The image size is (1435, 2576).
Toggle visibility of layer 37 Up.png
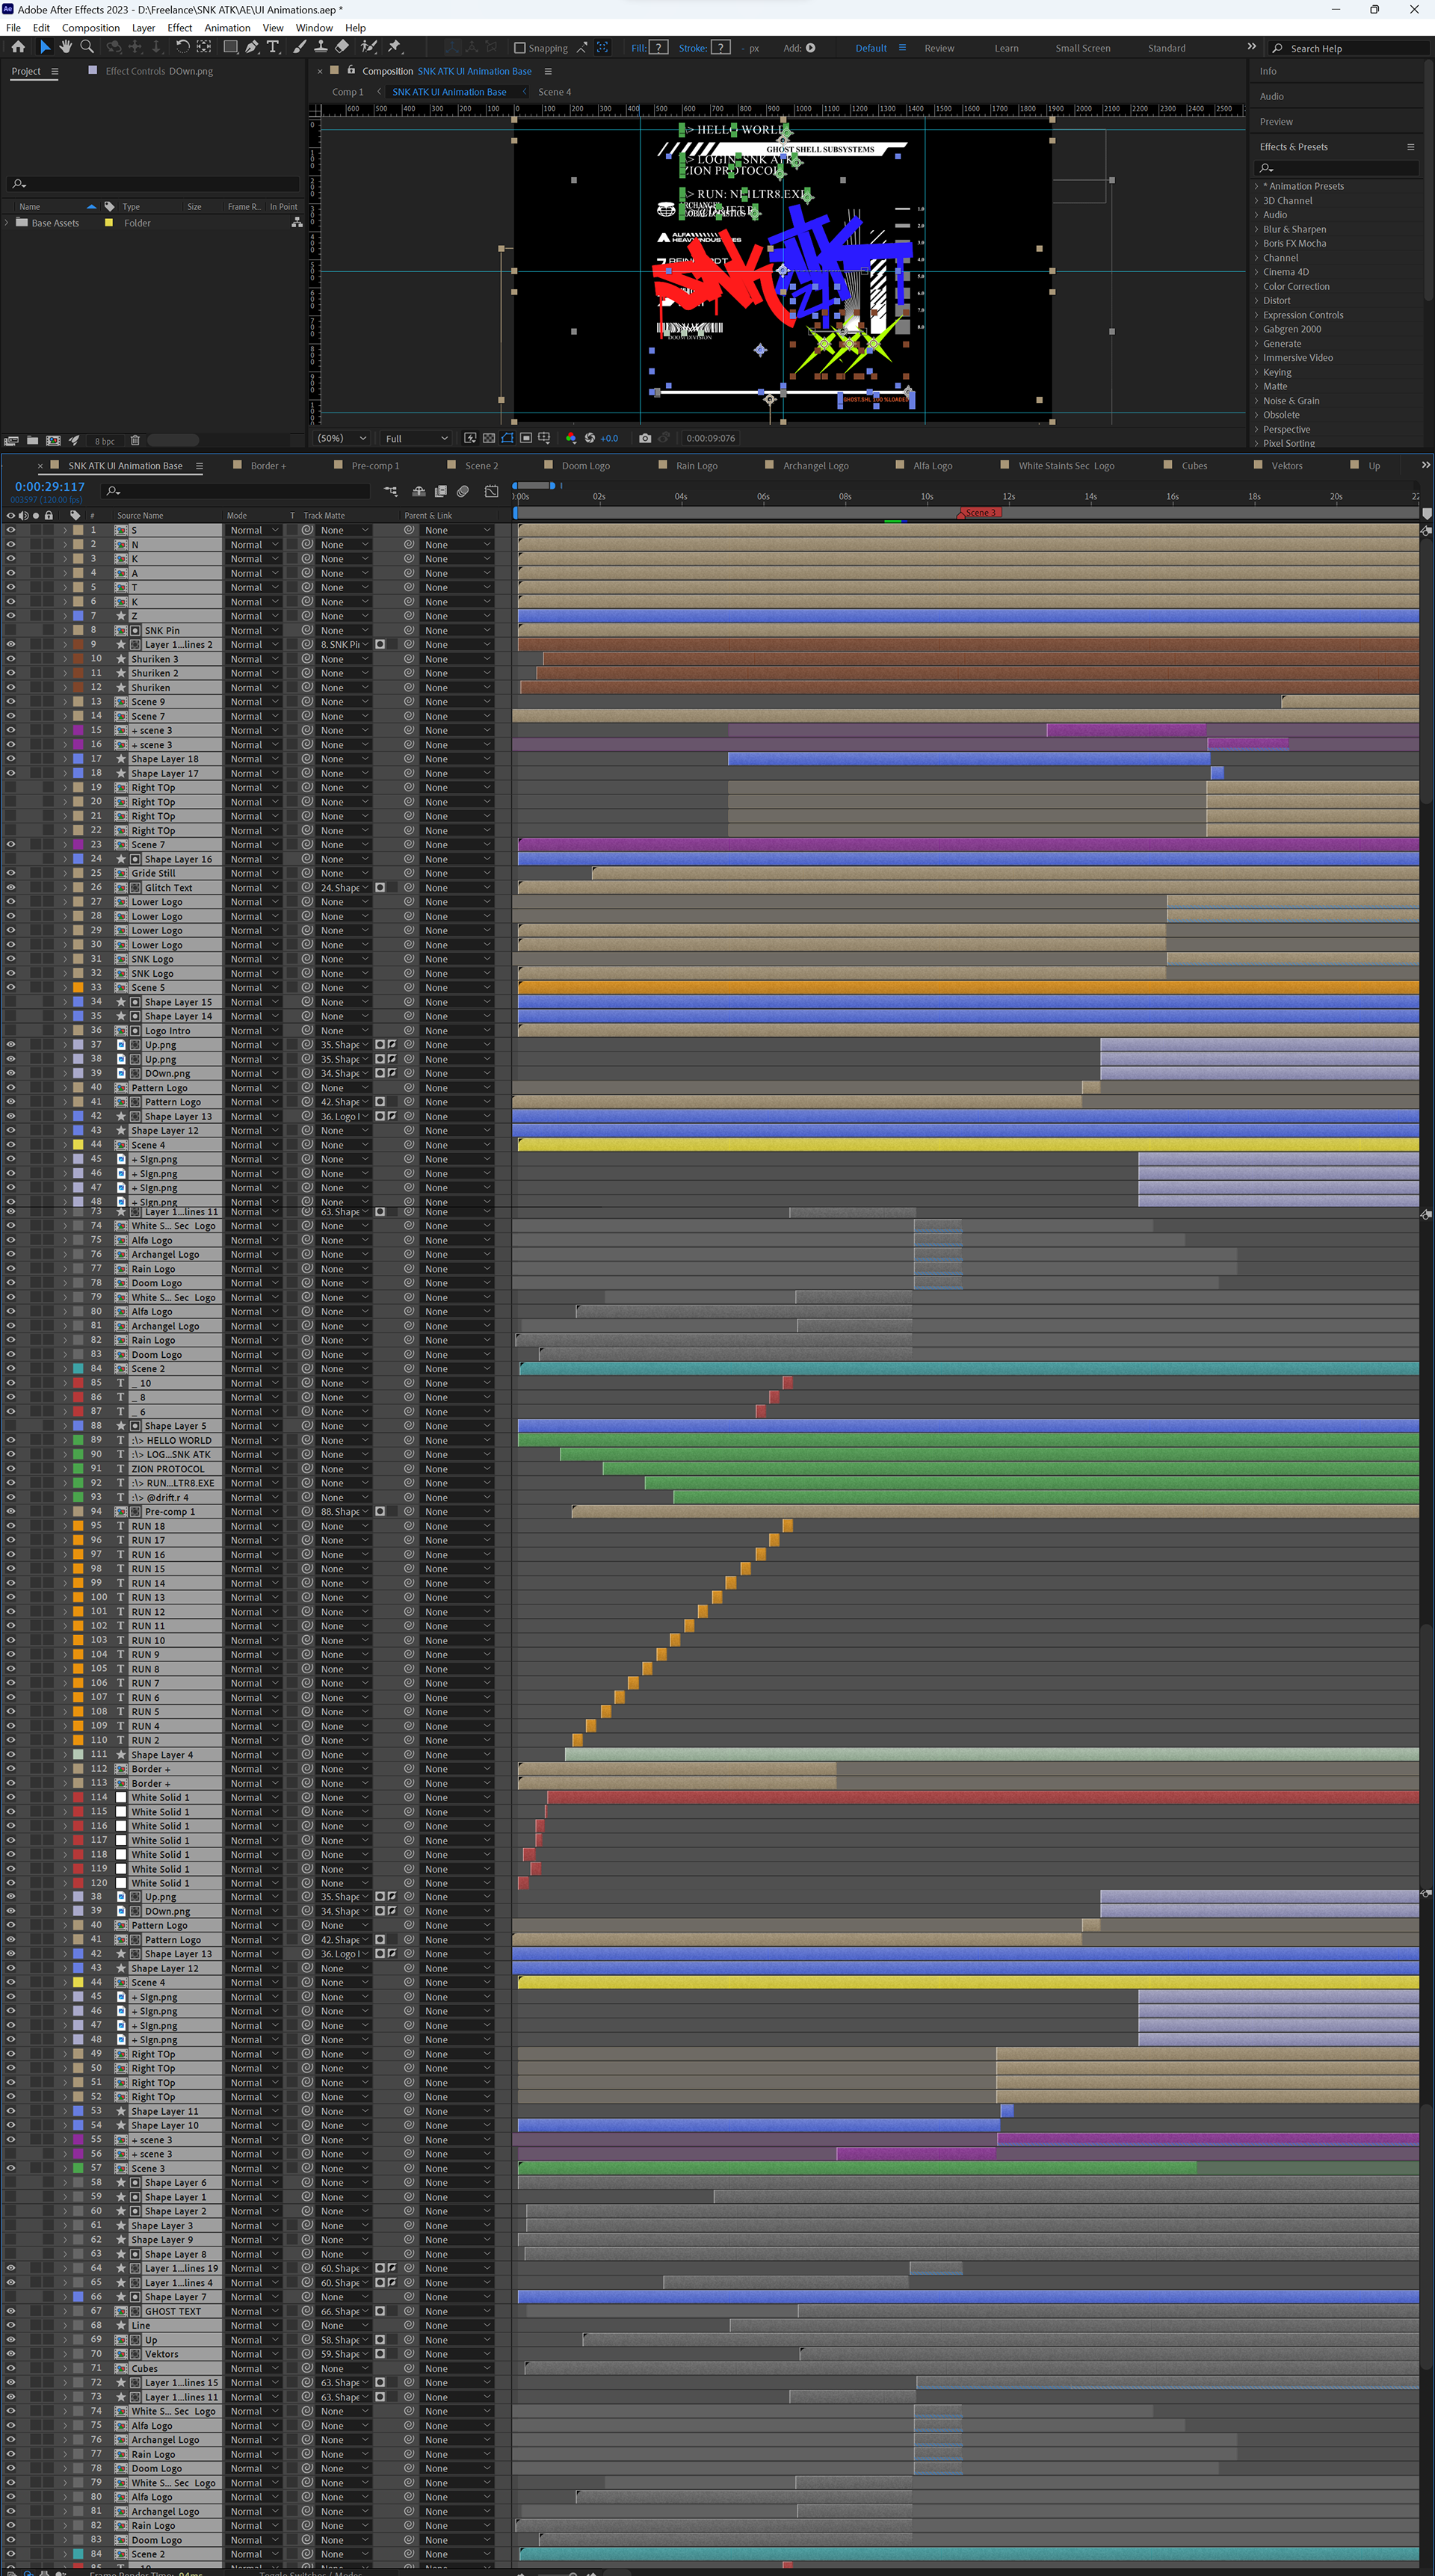click(11, 1045)
